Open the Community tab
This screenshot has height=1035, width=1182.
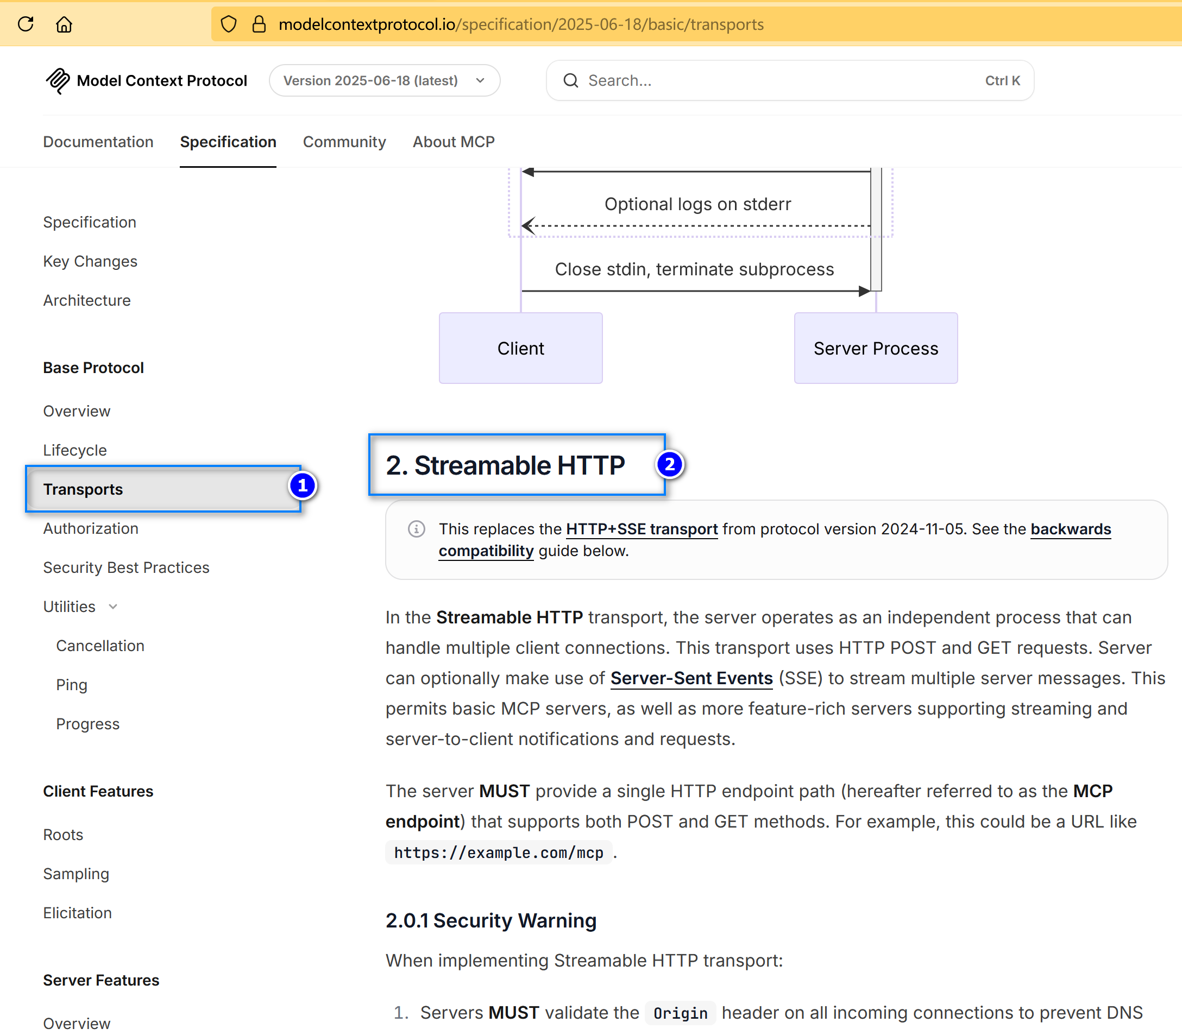[x=344, y=142]
